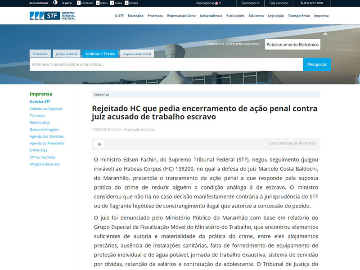360x270 pixels.
Task: Open the Jurisprudência top menu
Action: [211, 16]
